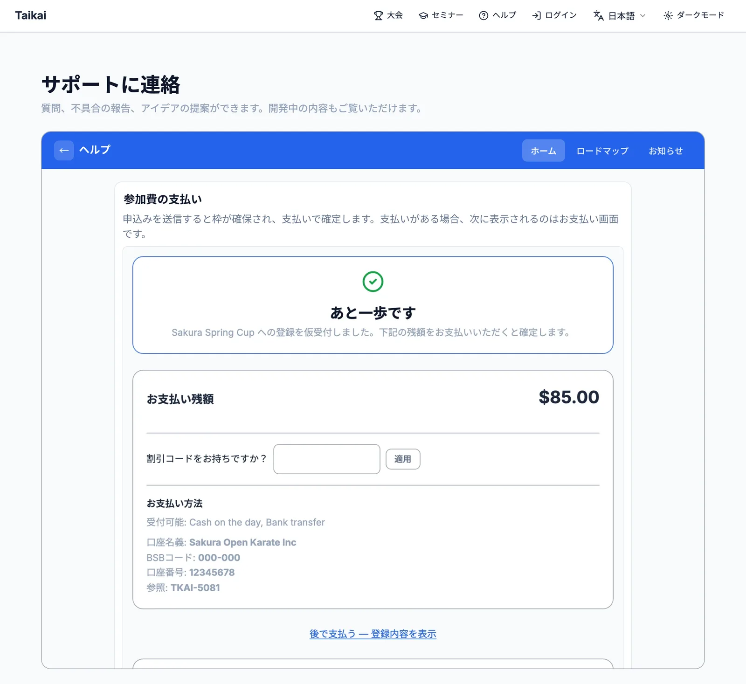The width and height of the screenshot is (746, 684).
Task: Click the 'Cash on the day, Bank transfer' text
Action: tap(257, 523)
